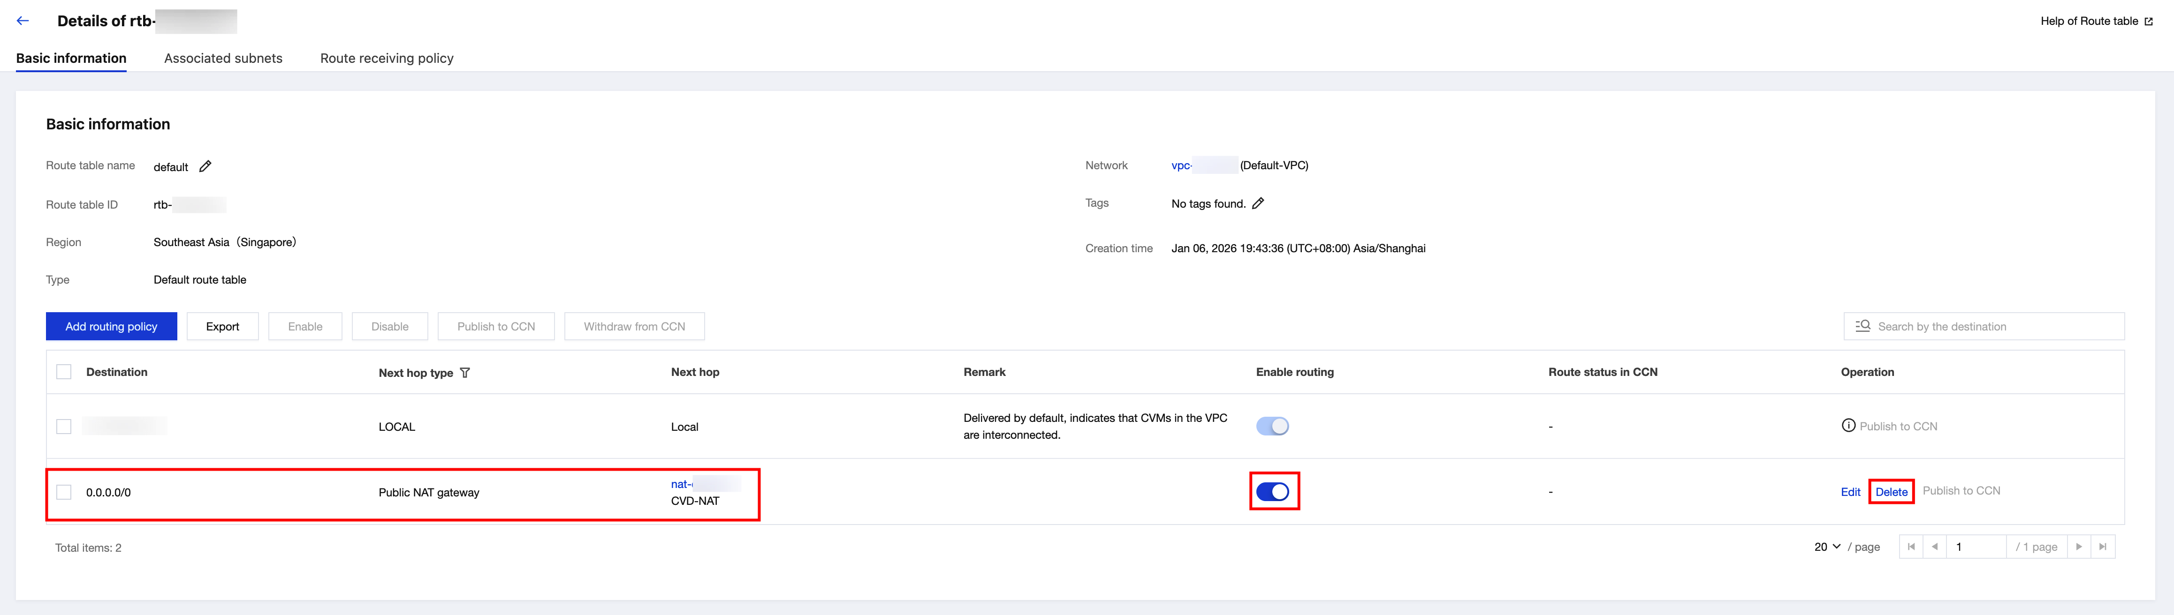Screen dimensions: 2174x615
Task: Click the back arrow icon
Action: pos(23,21)
